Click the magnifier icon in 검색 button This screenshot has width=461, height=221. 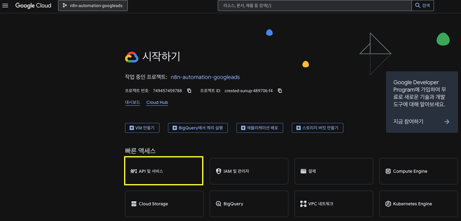(x=418, y=6)
